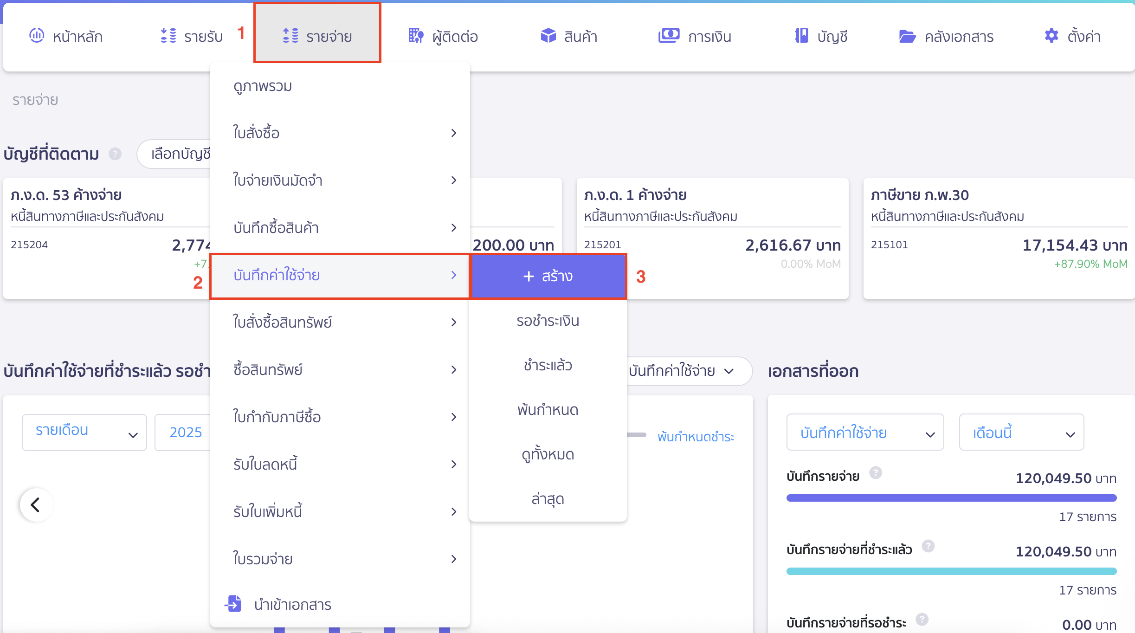Open the ตั้งค่า menu
The width and height of the screenshot is (1135, 633).
pos(1072,36)
